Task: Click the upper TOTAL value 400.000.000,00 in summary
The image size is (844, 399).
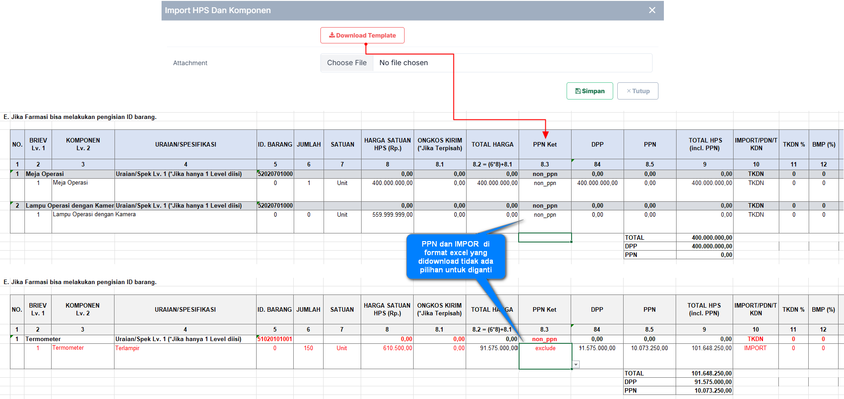Action: pyautogui.click(x=712, y=237)
